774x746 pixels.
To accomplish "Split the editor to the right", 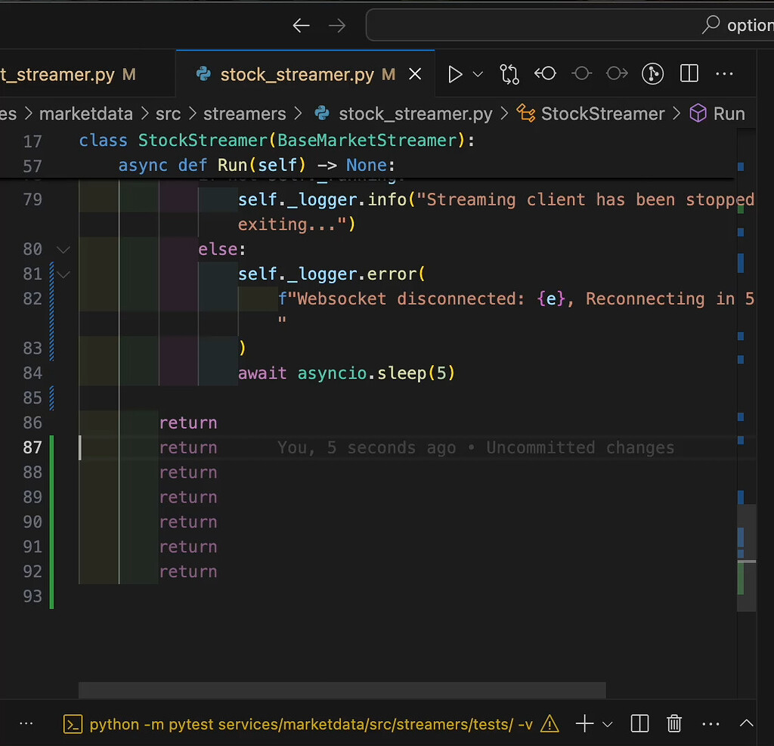I will pyautogui.click(x=689, y=74).
